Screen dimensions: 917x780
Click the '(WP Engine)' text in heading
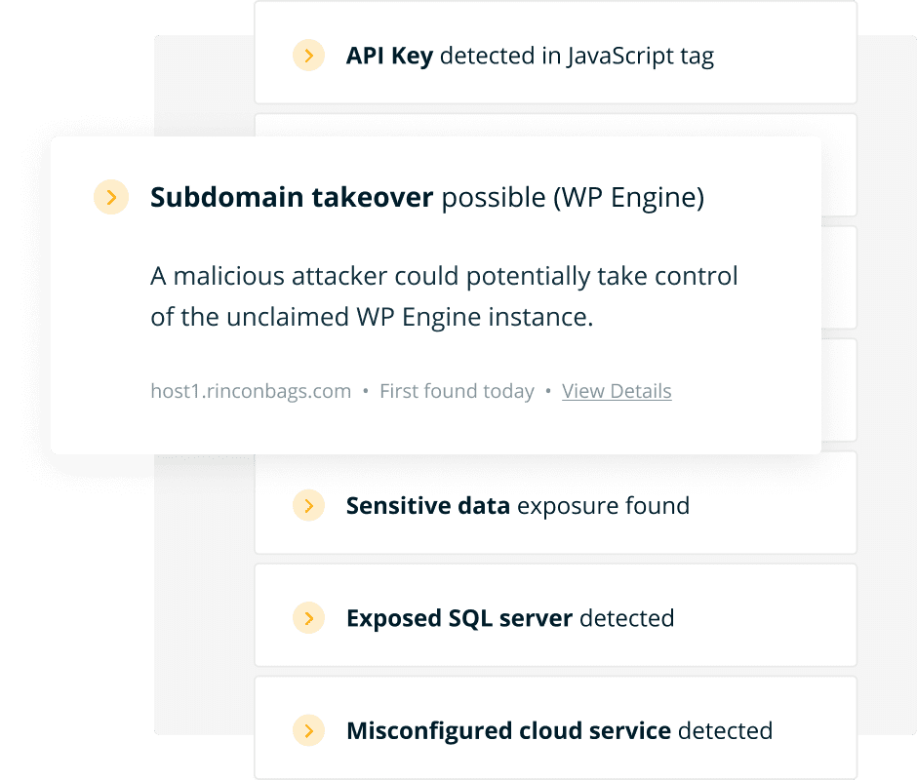coord(628,198)
